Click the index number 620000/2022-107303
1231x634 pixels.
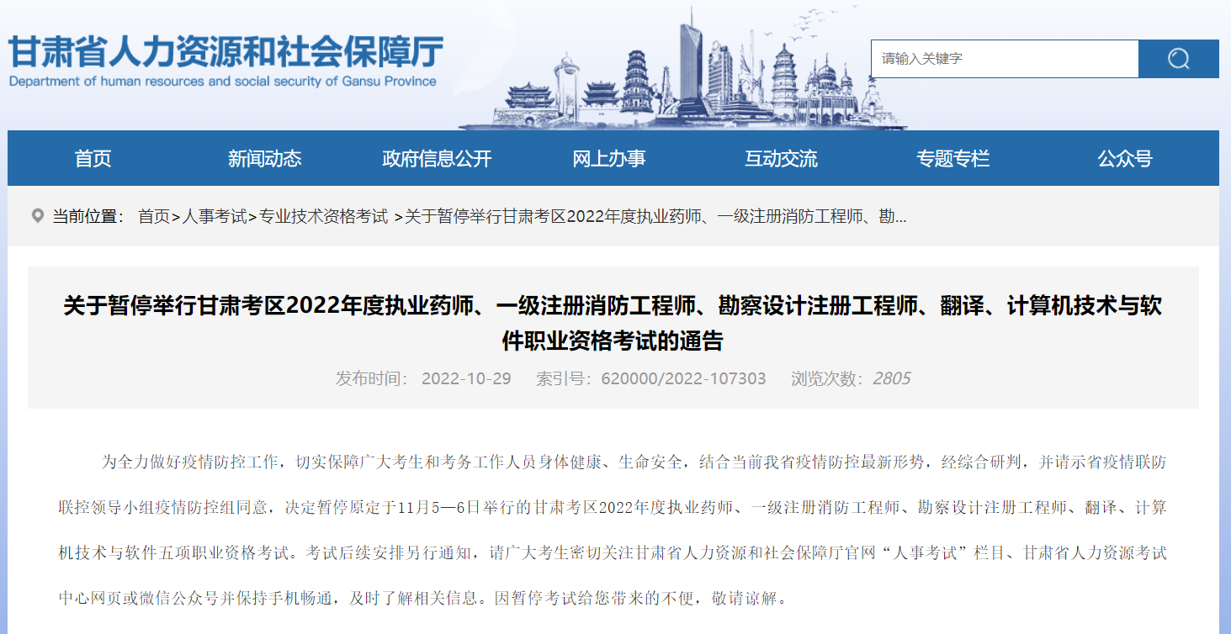(683, 378)
